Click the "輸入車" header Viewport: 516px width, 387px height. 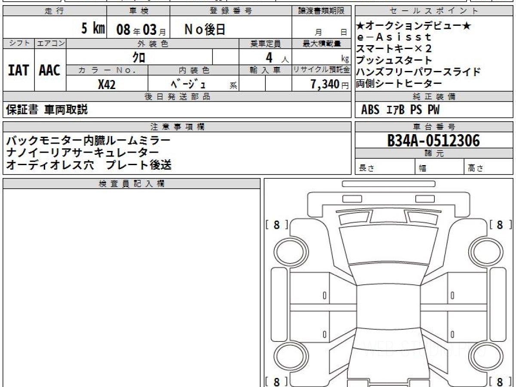coord(265,70)
